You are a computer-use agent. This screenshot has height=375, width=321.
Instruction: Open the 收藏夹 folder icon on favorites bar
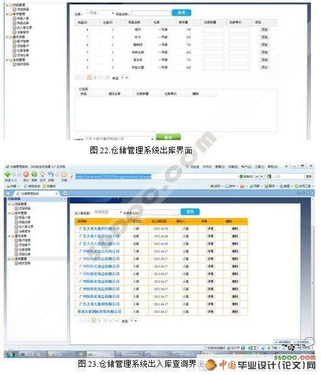click(44, 186)
